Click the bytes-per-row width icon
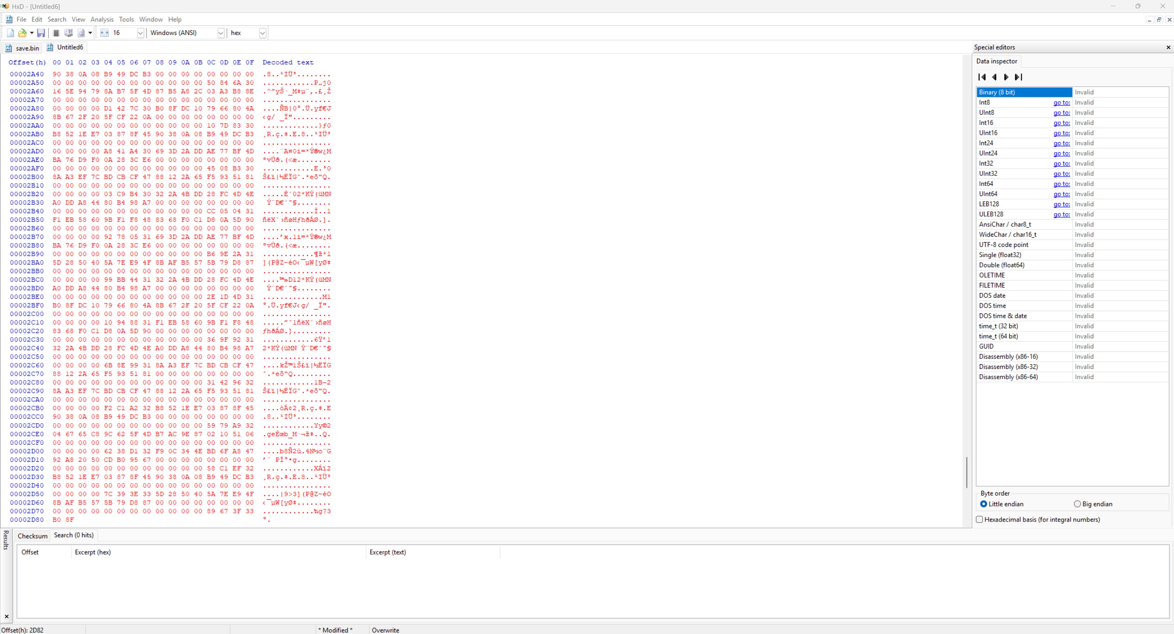This screenshot has width=1174, height=634. [x=104, y=33]
